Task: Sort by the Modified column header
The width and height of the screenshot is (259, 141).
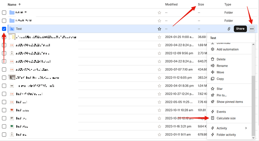Action: click(x=171, y=5)
